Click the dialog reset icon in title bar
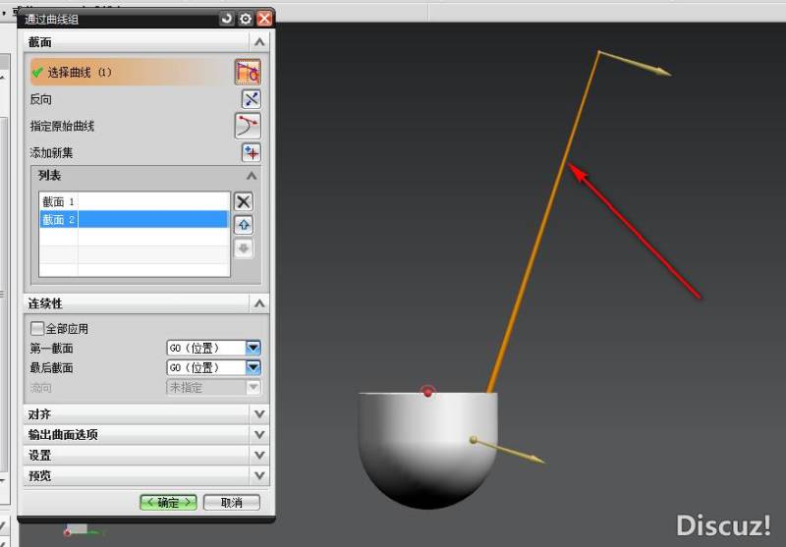 point(227,19)
